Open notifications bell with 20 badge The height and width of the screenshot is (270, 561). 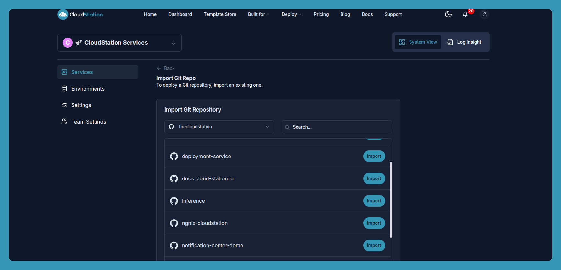coord(465,14)
